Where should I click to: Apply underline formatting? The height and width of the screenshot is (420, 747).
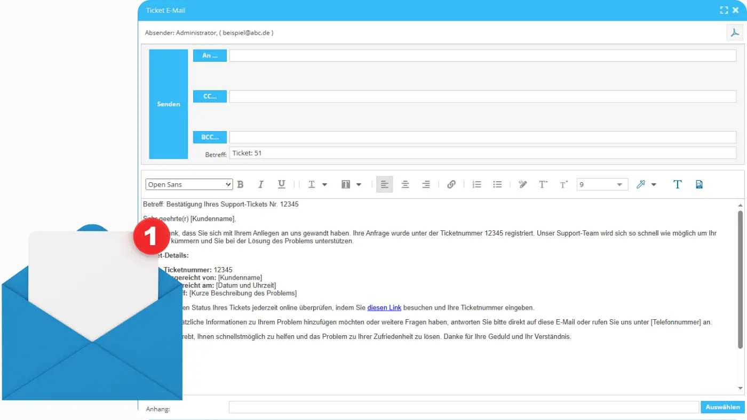281,184
